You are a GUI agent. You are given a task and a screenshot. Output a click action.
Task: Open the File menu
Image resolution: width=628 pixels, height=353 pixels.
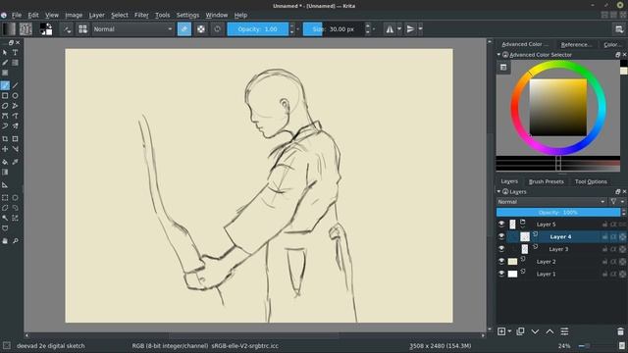[x=17, y=16]
